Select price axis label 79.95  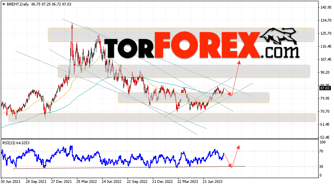(325, 98)
